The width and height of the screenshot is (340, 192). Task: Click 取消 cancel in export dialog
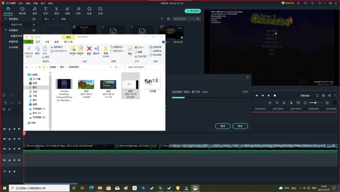(x=240, y=126)
